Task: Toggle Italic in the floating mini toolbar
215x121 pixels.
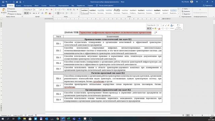Action: coord(150,28)
